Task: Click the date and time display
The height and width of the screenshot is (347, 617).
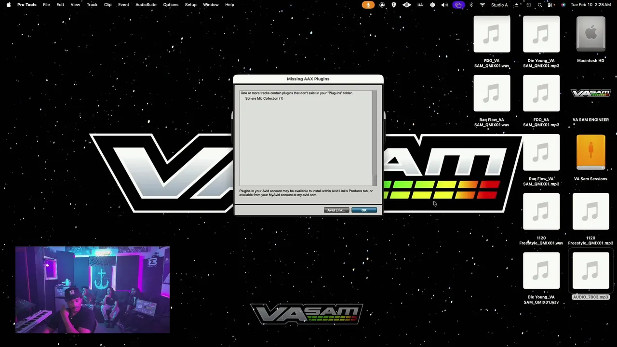Action: pyautogui.click(x=591, y=5)
